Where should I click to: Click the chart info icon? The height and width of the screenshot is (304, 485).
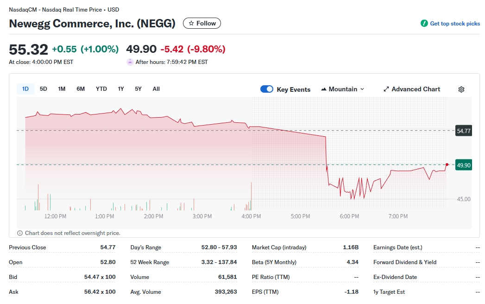[20, 233]
